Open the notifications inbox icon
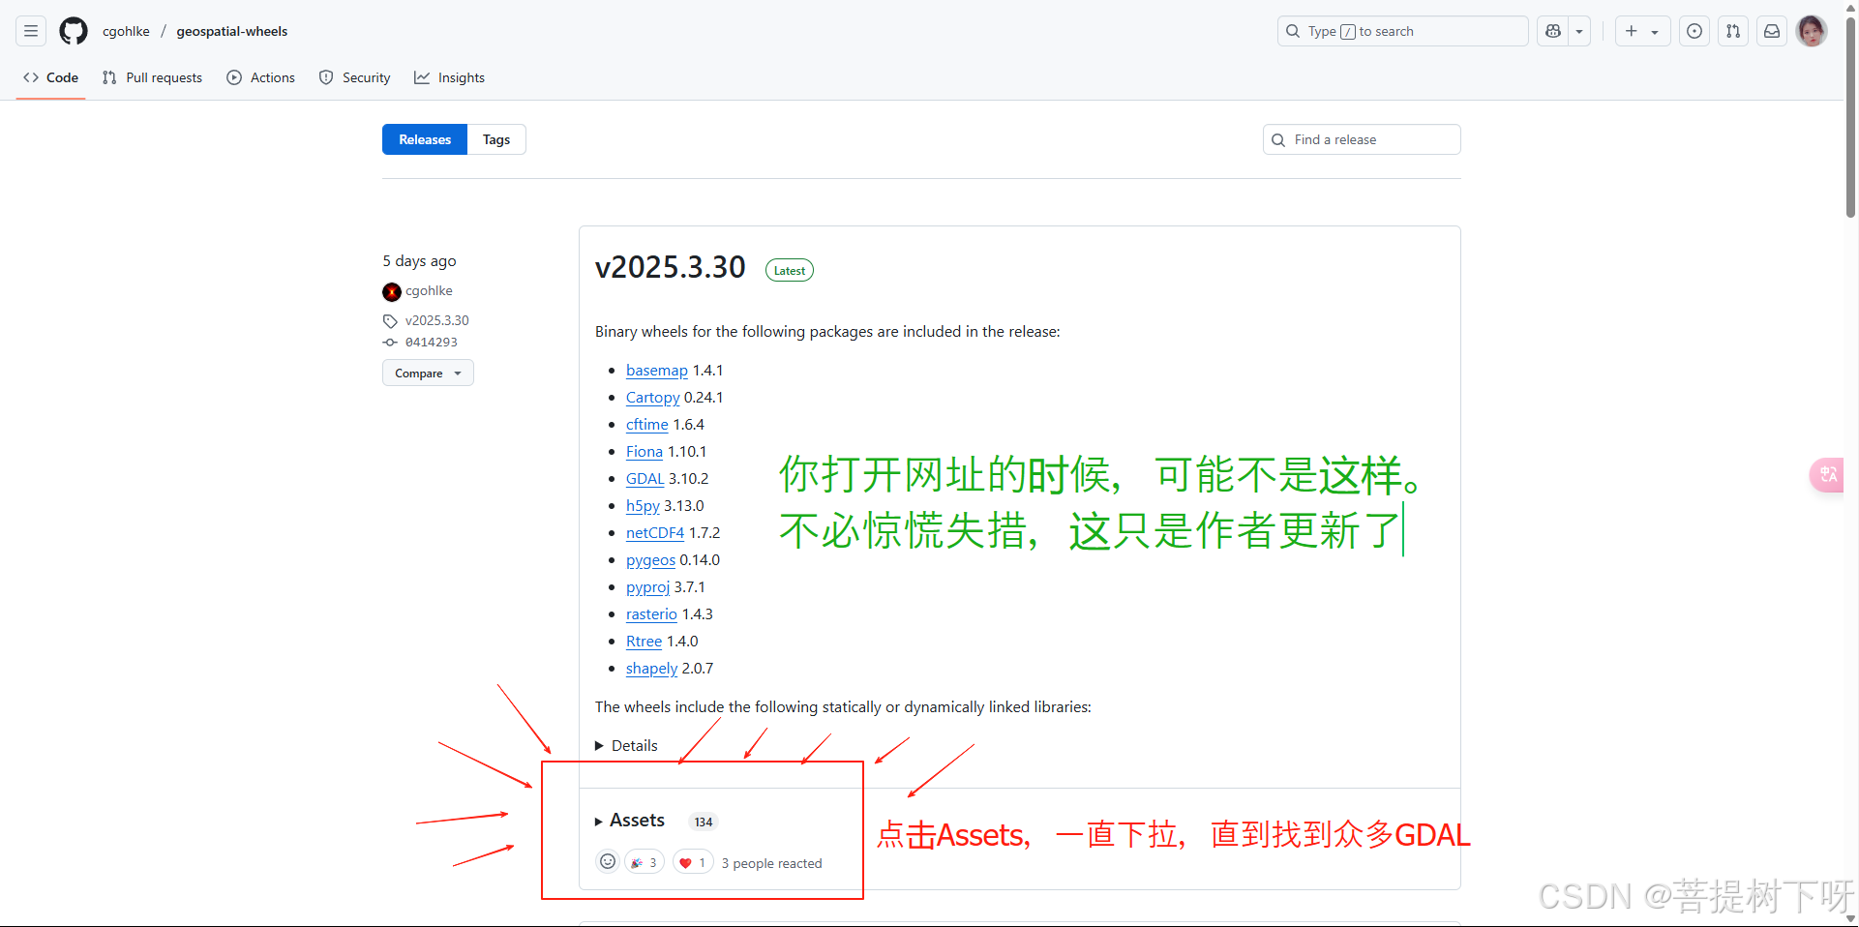The width and height of the screenshot is (1859, 927). [1772, 31]
